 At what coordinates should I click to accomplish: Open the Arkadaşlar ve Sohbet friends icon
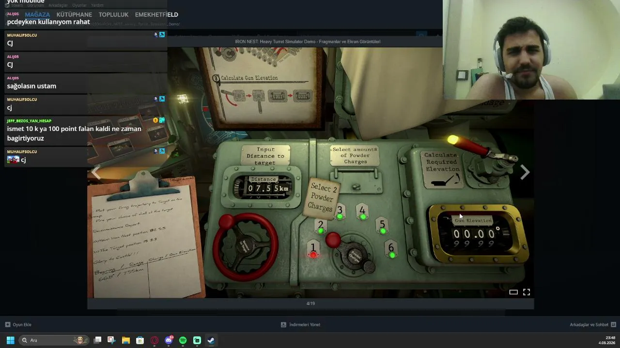pos(613,325)
